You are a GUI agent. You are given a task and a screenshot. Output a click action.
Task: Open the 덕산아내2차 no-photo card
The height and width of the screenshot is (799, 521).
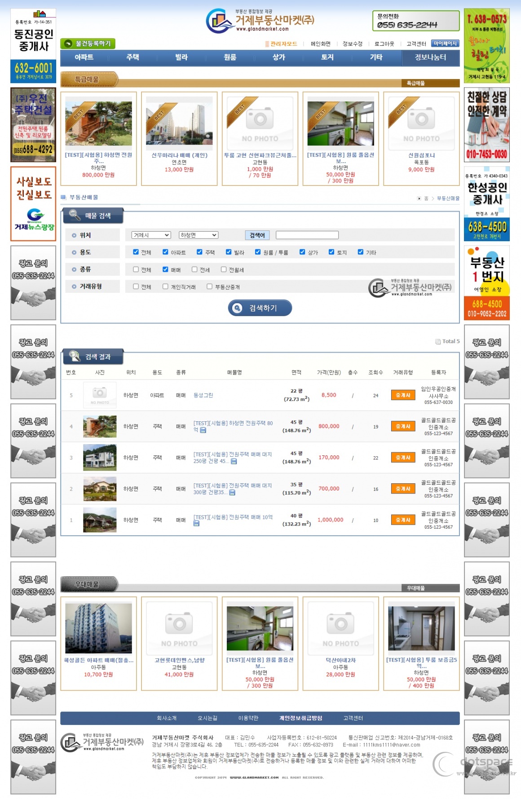(x=340, y=628)
